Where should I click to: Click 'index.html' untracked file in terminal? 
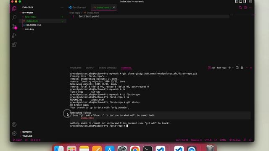click(87, 118)
